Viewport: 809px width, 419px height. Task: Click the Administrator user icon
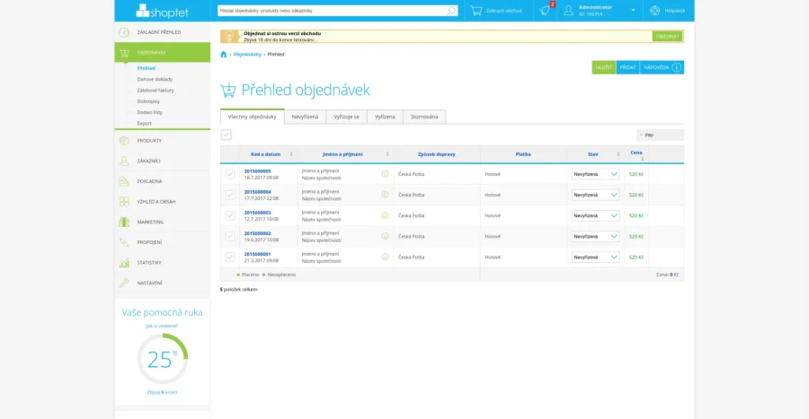[x=568, y=10]
